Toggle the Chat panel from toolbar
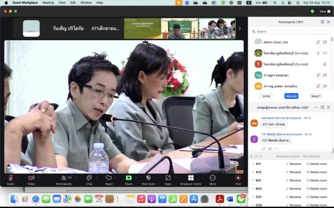The image size is (334, 208). tap(89, 178)
